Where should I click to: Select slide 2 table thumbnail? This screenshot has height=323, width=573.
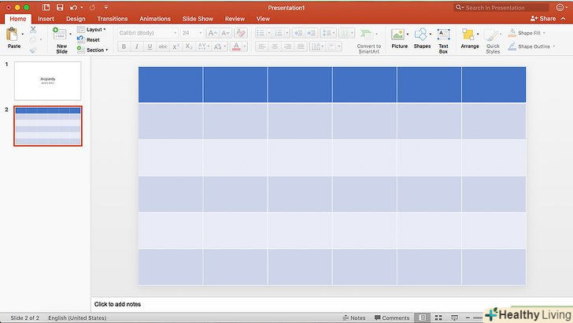click(48, 126)
